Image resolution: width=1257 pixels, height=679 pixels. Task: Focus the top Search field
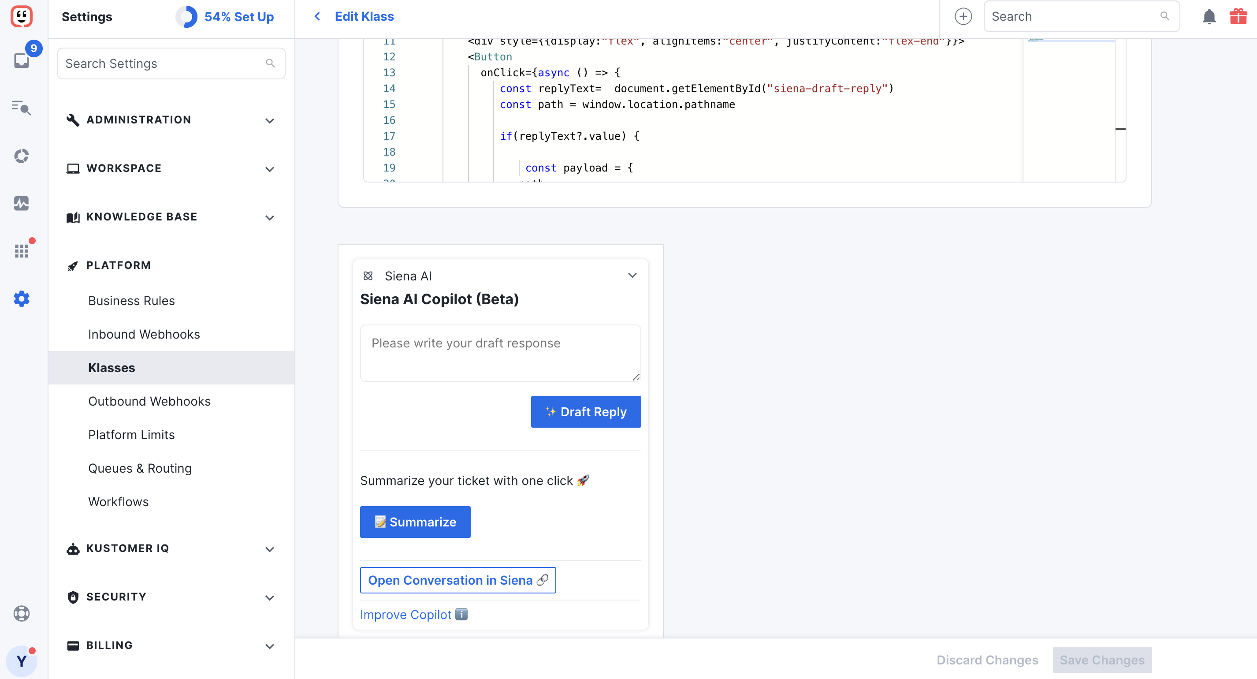(1081, 16)
